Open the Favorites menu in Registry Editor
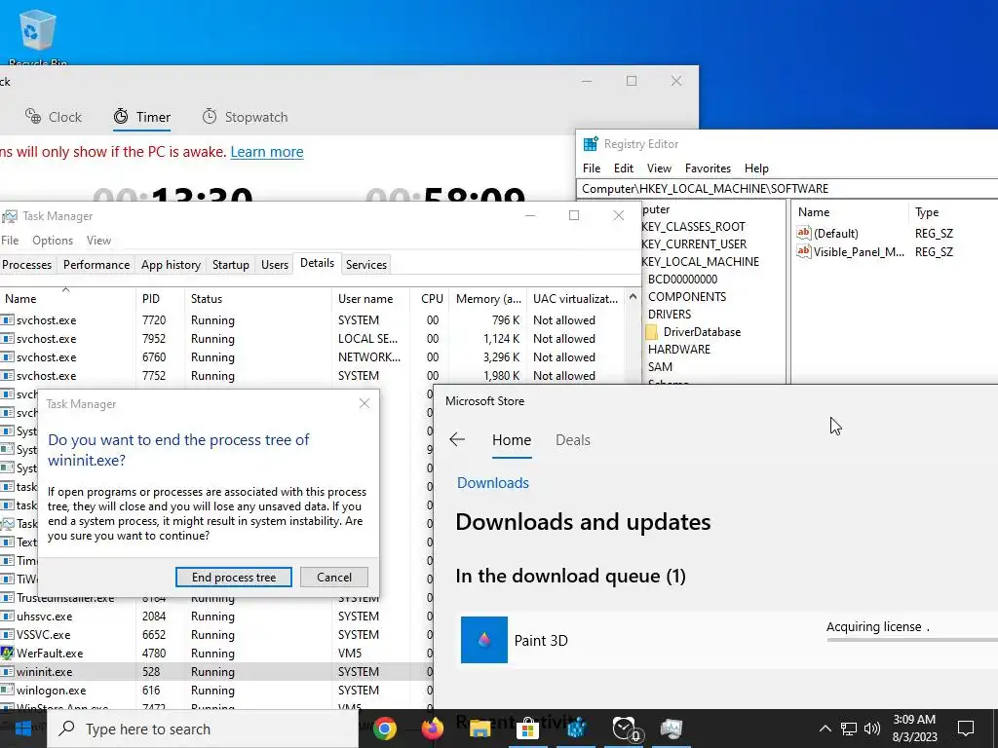 point(708,168)
